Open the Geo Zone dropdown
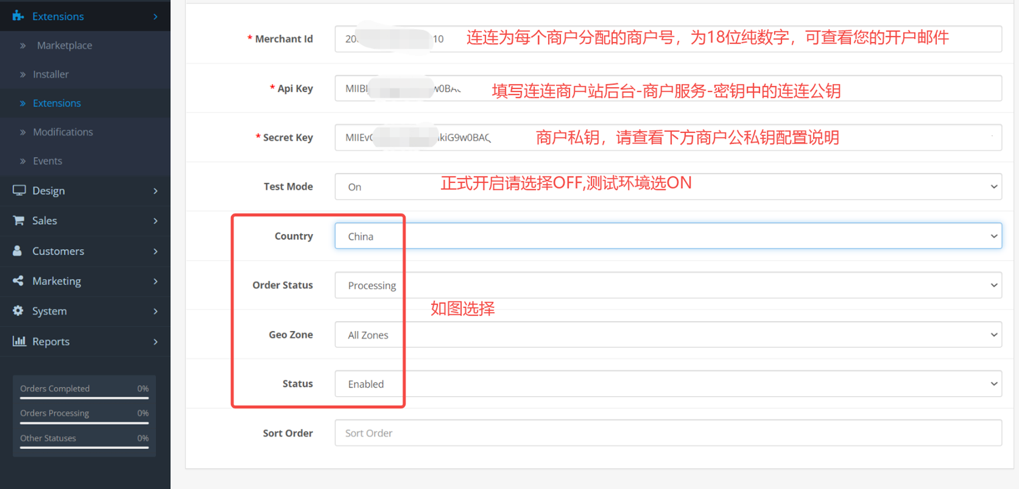This screenshot has width=1019, height=489. click(668, 334)
